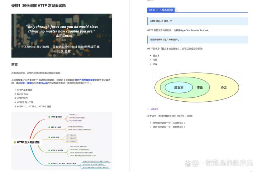
Task: Click the '协议' label in the yellow ellipse
Action: tap(224, 87)
